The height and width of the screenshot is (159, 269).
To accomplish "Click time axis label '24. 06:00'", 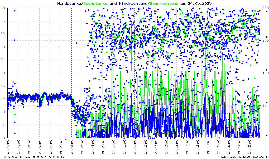I will click(x=72, y=147).
